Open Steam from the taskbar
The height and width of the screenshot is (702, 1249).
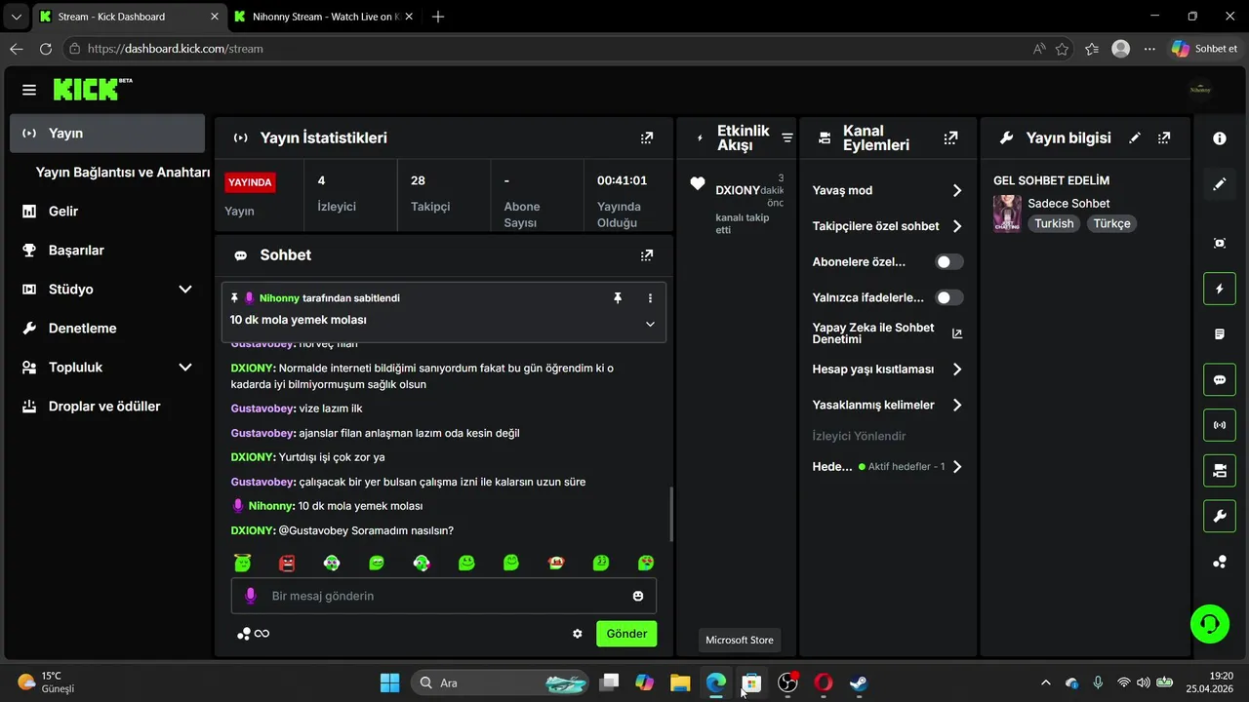859,682
